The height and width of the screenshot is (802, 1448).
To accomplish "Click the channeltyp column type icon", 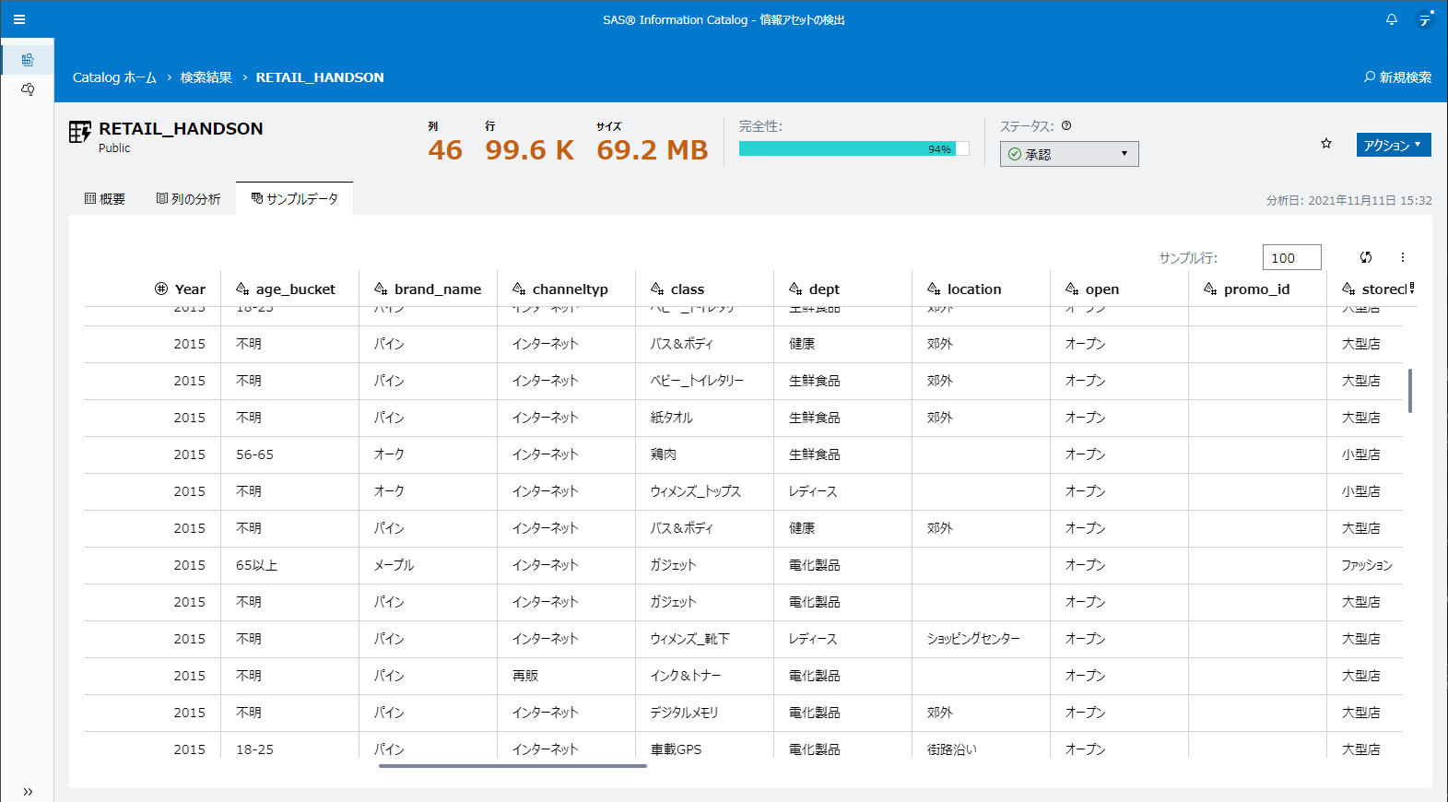I will [519, 289].
